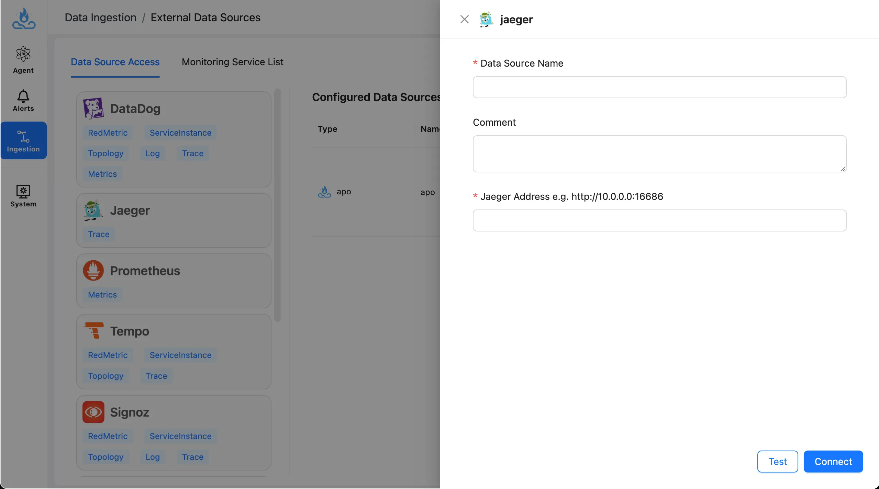Screen dimensions: 879x489
Task: Click the Tempo logo icon
Action: [x=93, y=331]
